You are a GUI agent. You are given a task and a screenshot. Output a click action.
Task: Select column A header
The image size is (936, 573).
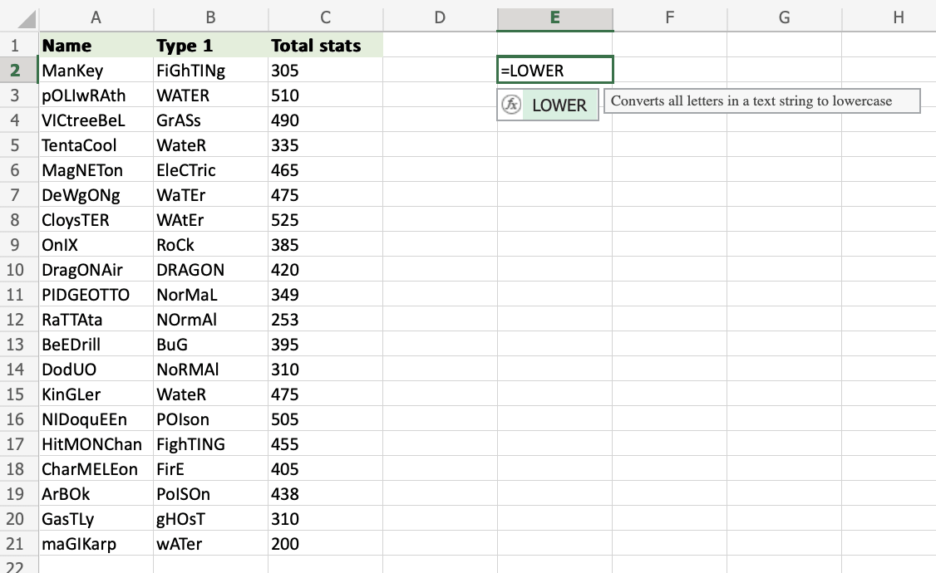pos(96,17)
